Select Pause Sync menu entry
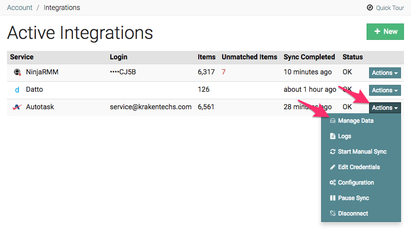 (x=361, y=198)
